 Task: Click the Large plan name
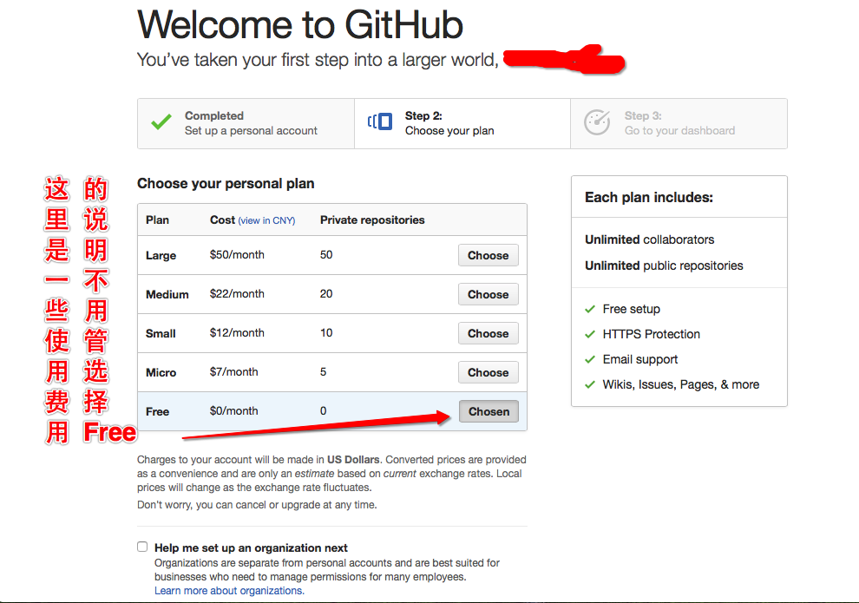pos(161,256)
